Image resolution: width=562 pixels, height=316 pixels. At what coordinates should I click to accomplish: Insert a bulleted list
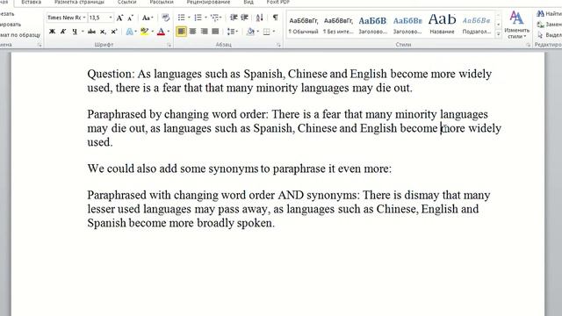[182, 18]
